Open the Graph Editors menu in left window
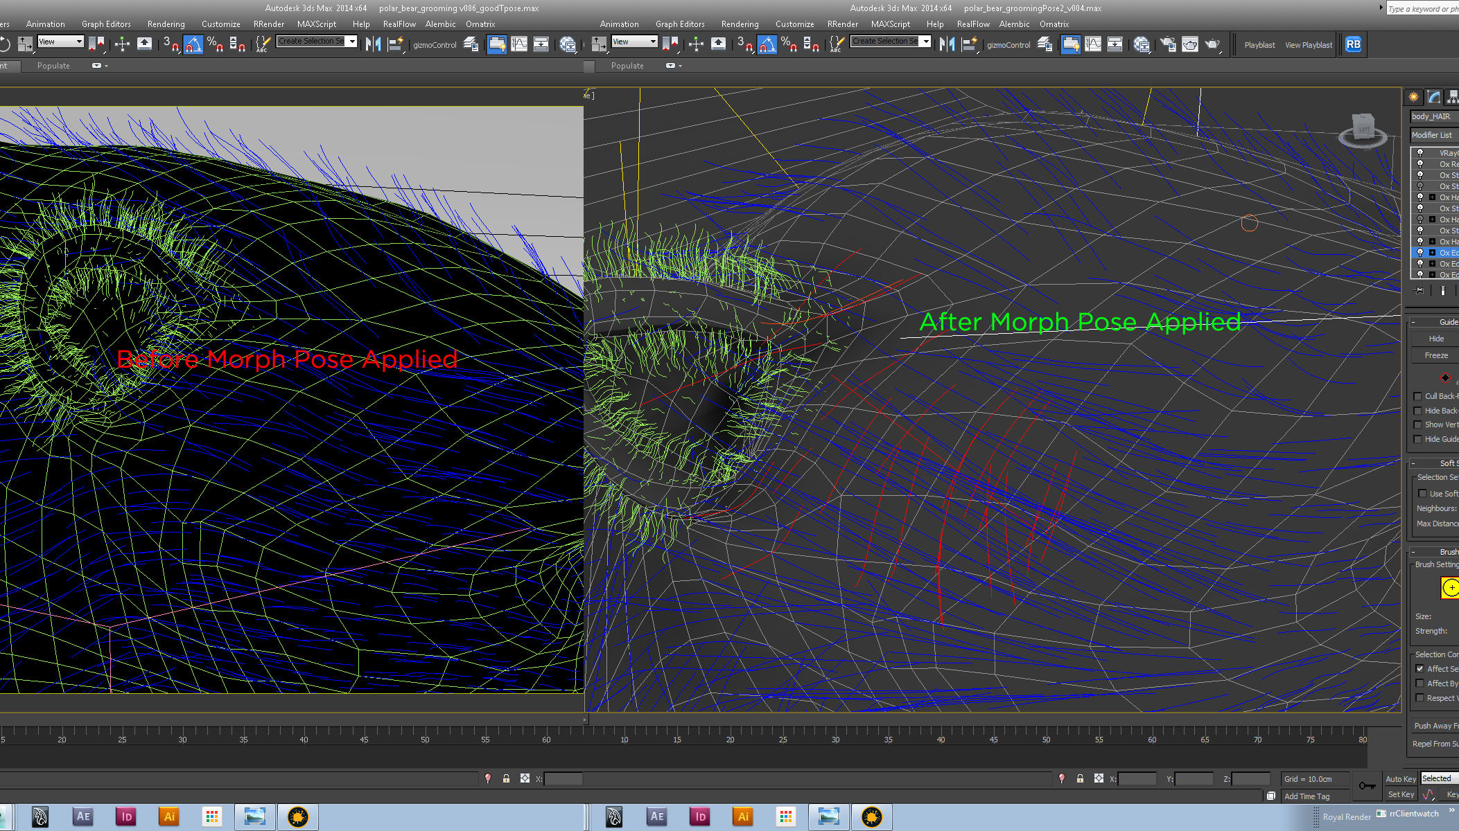 (x=106, y=24)
